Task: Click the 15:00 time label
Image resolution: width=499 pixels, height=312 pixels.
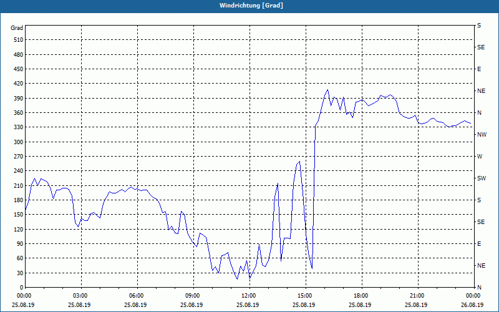Action: (306, 296)
